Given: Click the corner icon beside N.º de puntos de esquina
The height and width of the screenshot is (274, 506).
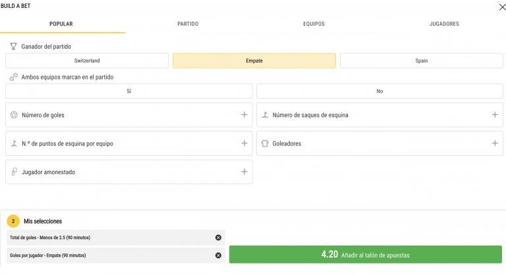Looking at the screenshot, I should click(14, 143).
